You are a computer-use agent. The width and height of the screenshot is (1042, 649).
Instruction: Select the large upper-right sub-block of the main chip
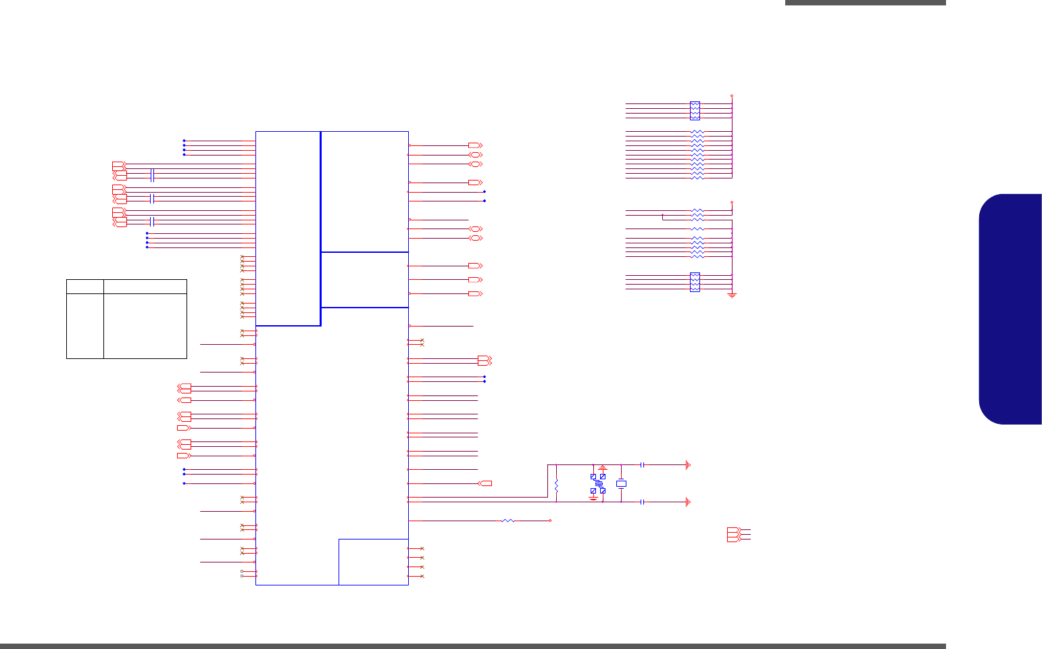[x=365, y=192]
